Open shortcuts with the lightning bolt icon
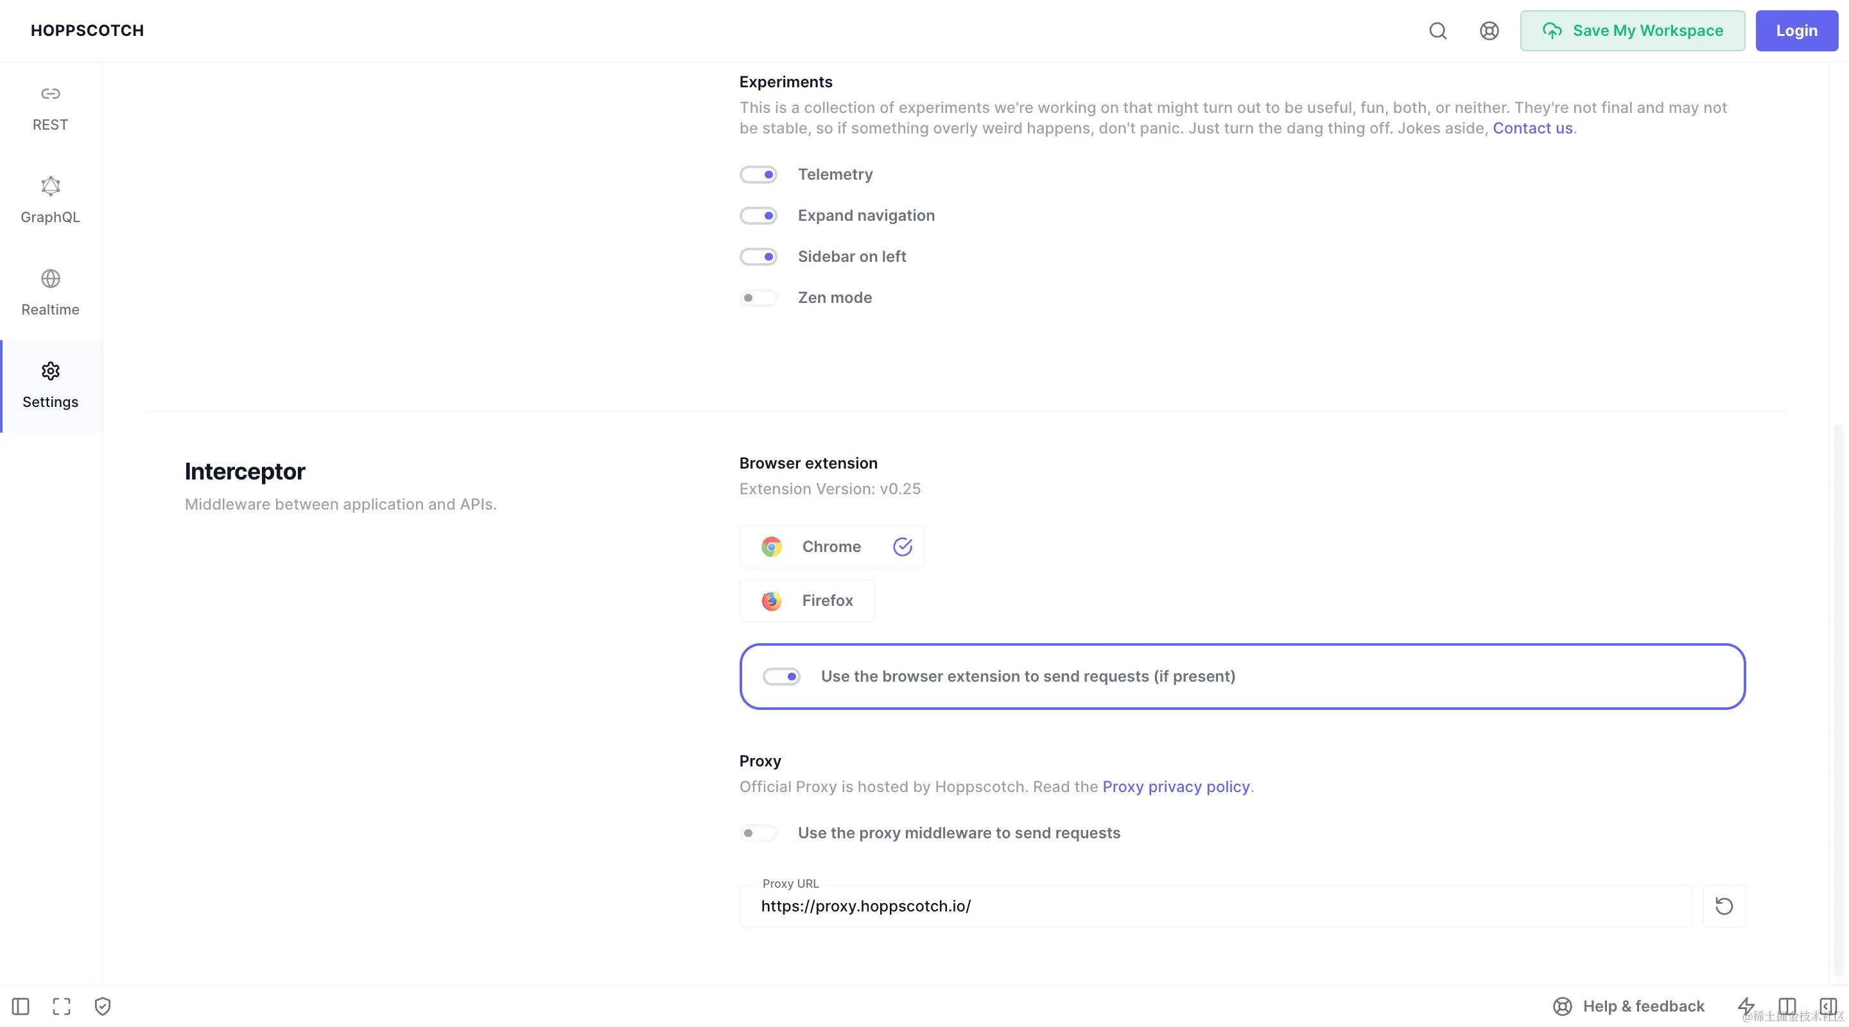Image resolution: width=1849 pixels, height=1027 pixels. tap(1746, 1006)
